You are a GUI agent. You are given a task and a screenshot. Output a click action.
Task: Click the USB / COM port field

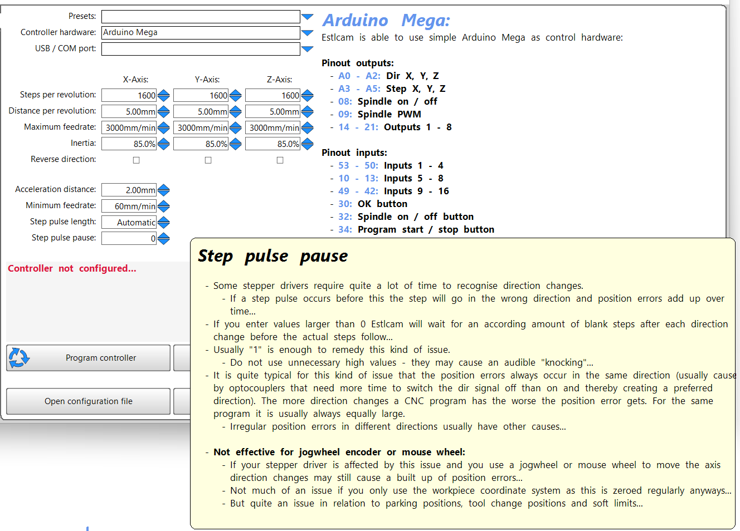201,49
